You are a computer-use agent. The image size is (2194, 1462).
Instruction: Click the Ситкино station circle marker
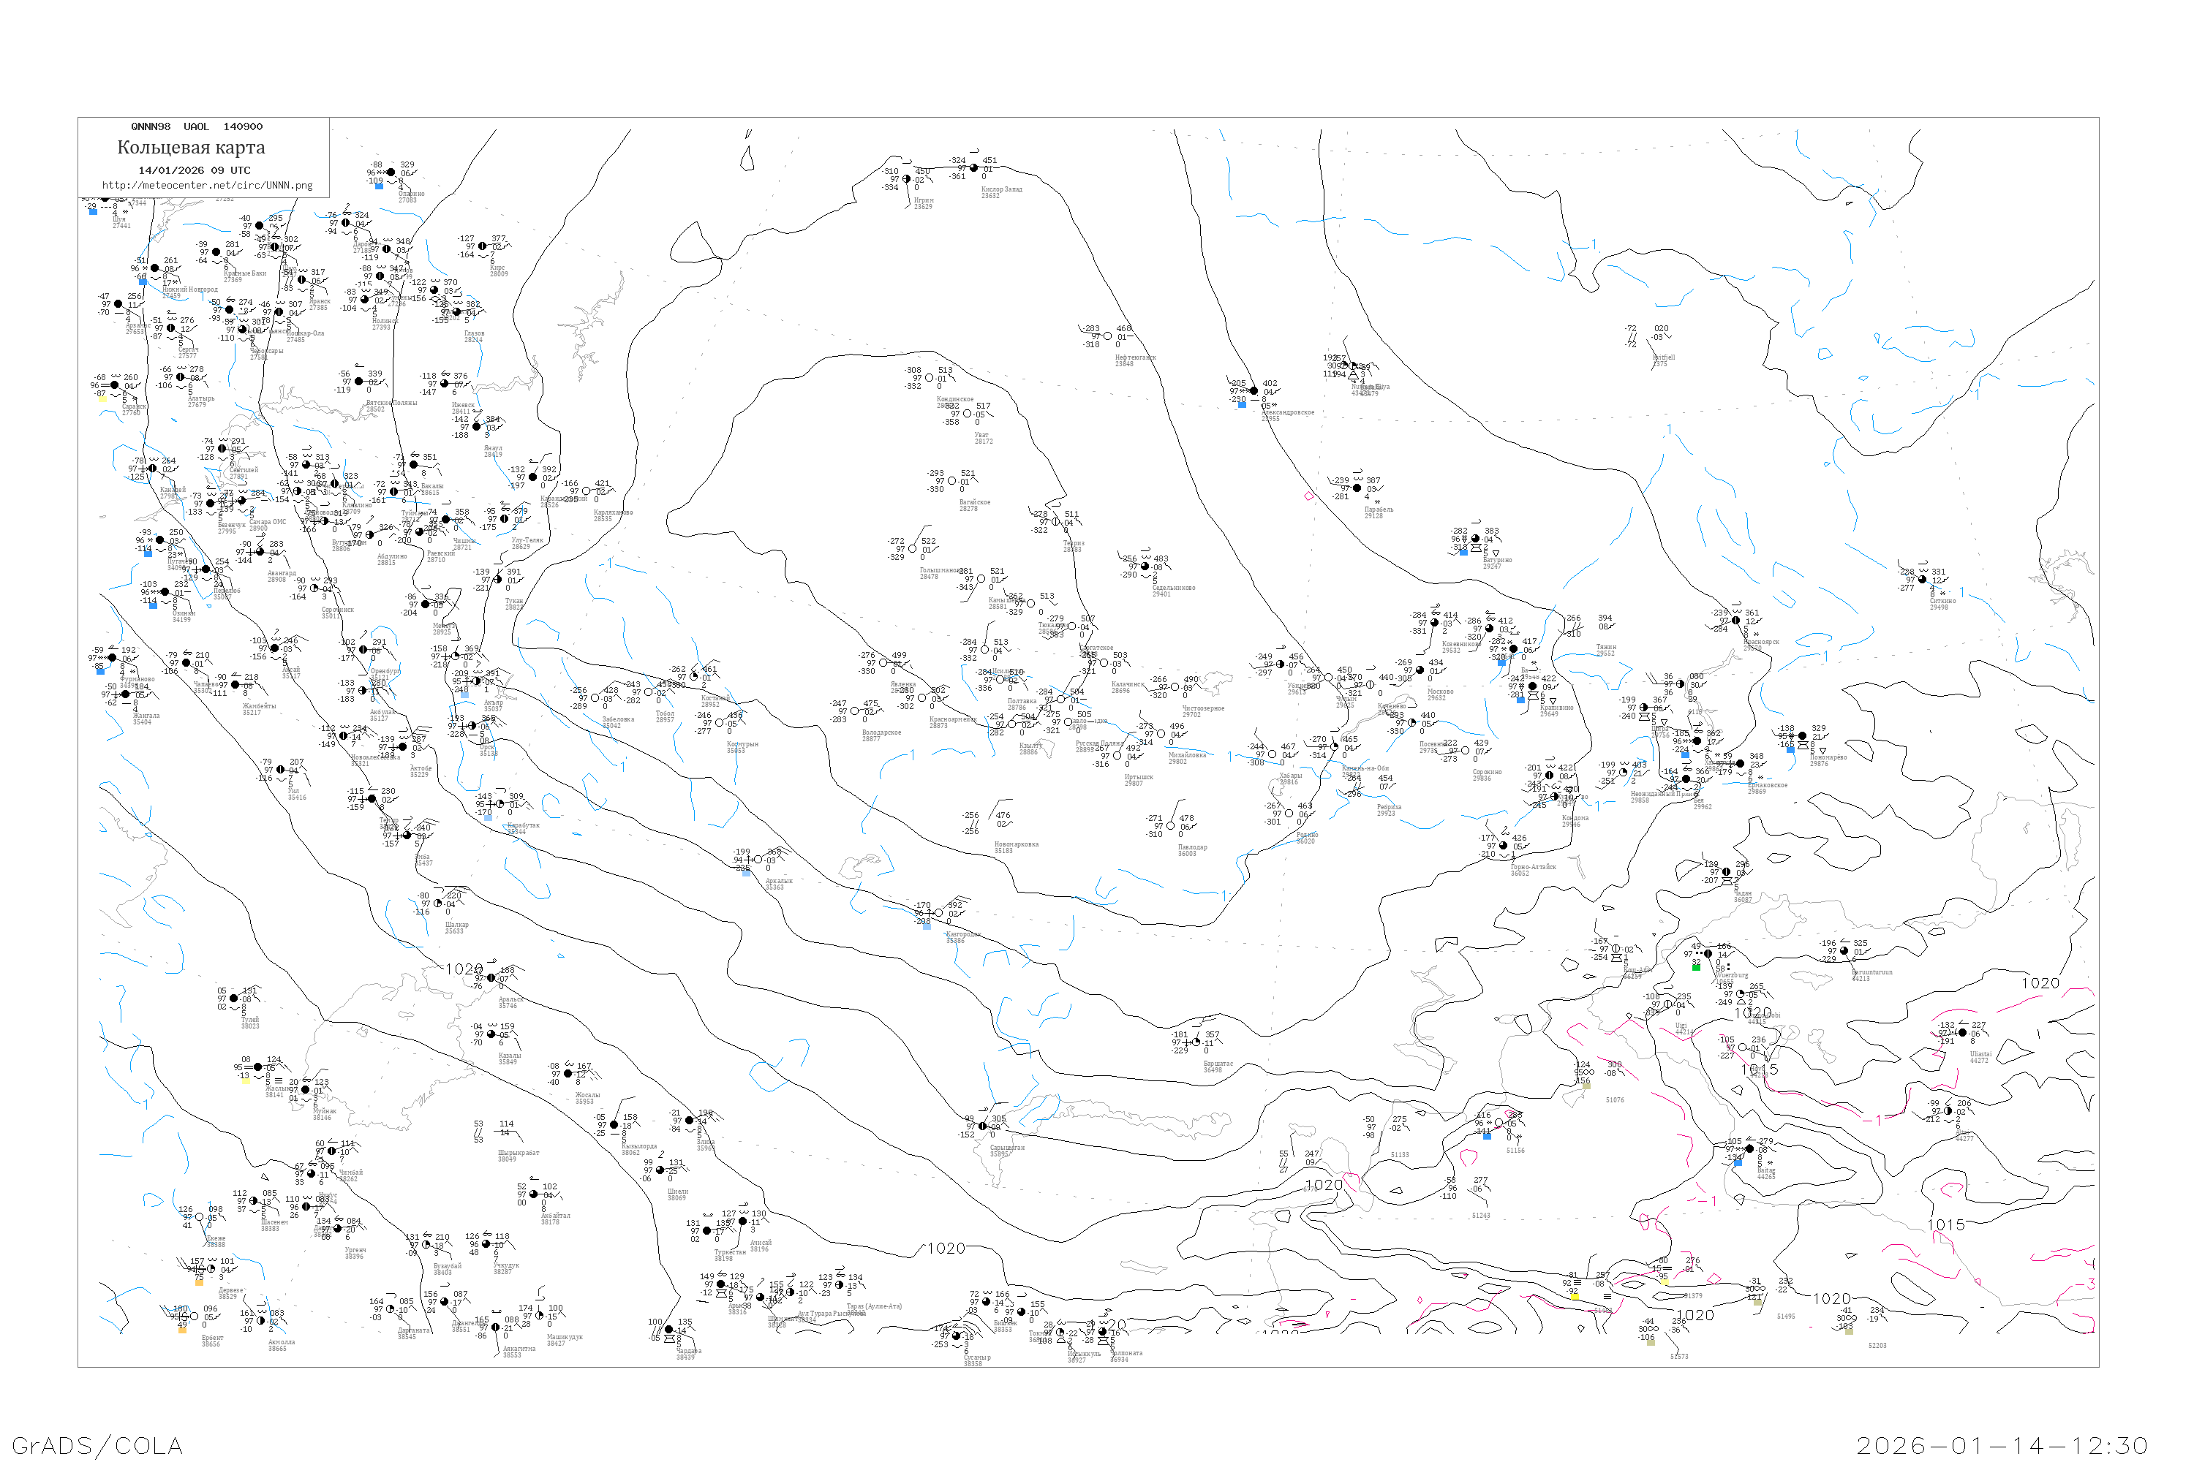(x=1923, y=579)
